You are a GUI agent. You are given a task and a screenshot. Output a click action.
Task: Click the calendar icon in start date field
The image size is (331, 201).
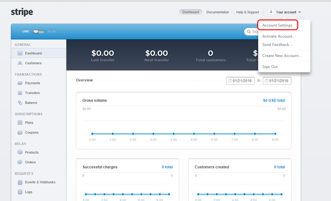coord(230,81)
